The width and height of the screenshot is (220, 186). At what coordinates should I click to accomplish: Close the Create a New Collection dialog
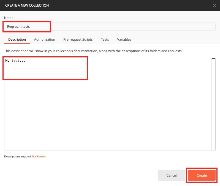pyautogui.click(x=214, y=5)
